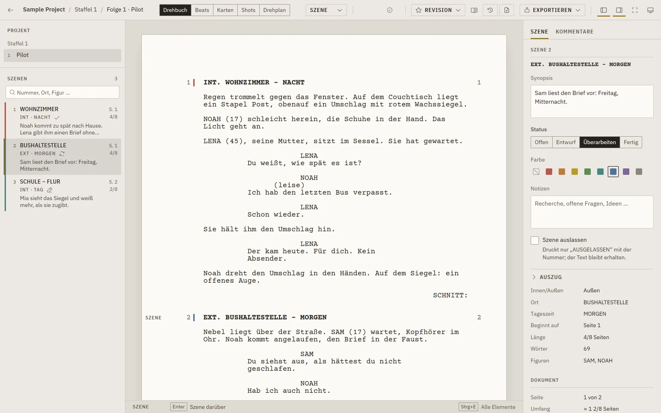This screenshot has height=413, width=661.
Task: Click the monitor presentation icon
Action: [x=650, y=10]
